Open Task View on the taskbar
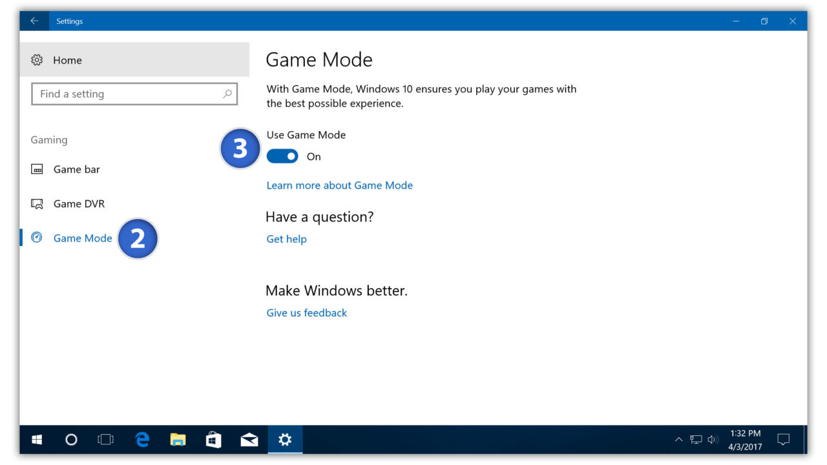 pyautogui.click(x=105, y=440)
